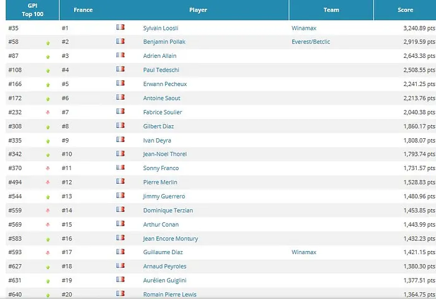Open Dominique Terzian's player page
Image resolution: width=436 pixels, height=299 pixels.
click(168, 211)
